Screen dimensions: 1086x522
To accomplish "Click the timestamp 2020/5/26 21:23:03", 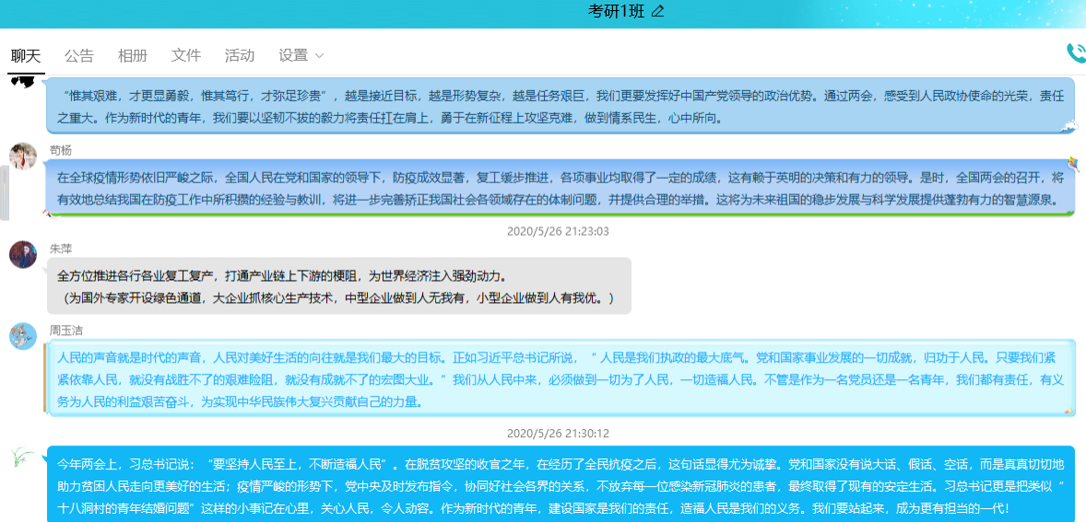I will (x=558, y=231).
